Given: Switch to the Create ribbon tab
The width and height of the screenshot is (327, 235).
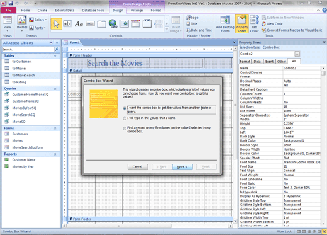Looking at the screenshot, I should (x=42, y=10).
